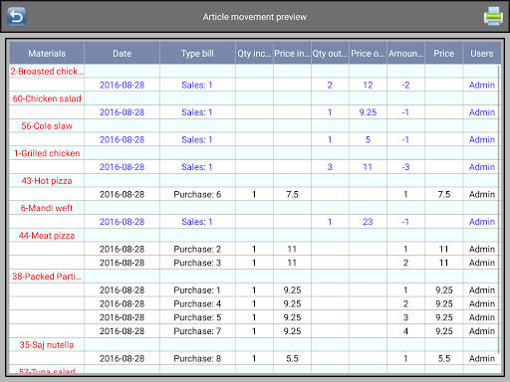Tap the blue back arrow icon
Screen dimensions: 510x382
click(17, 17)
